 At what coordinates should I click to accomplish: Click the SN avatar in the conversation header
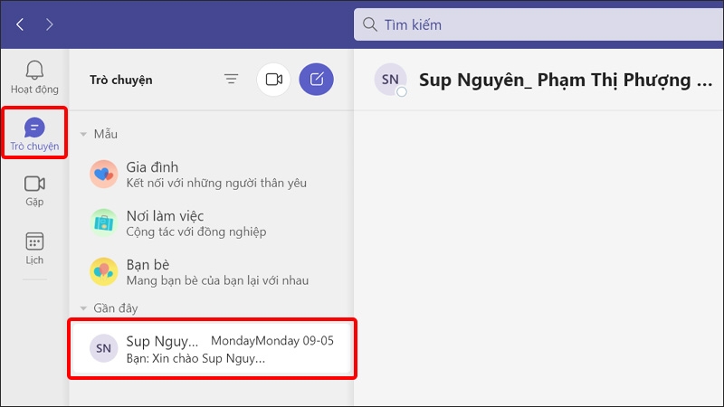[390, 80]
